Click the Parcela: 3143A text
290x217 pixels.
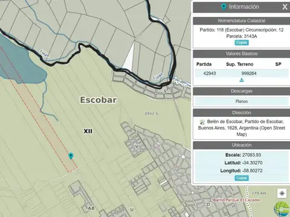(242, 36)
